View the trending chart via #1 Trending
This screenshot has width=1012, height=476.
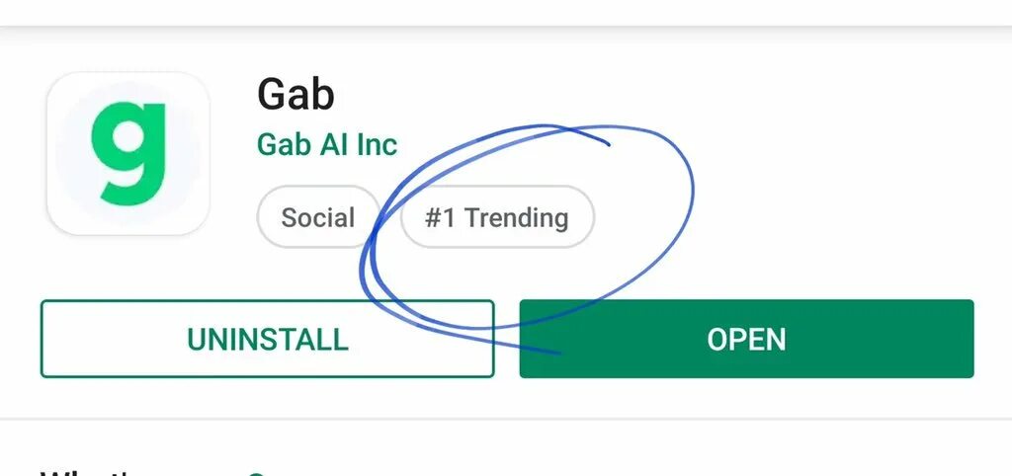(x=497, y=217)
